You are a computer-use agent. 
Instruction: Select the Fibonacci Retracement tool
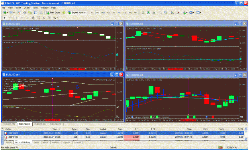pos(38,18)
